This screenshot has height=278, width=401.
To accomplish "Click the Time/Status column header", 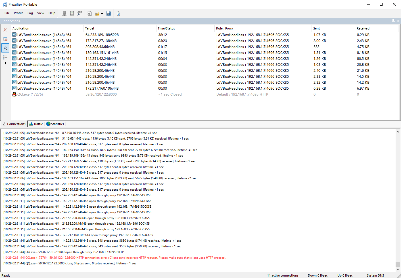I will pos(166,28).
